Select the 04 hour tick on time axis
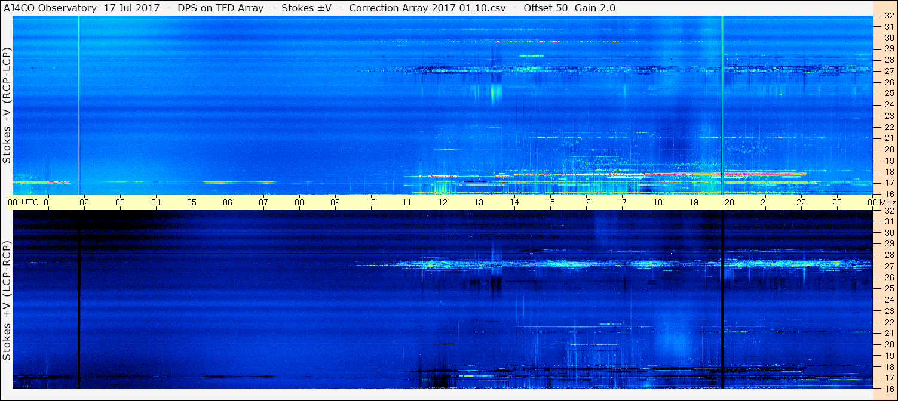The height and width of the screenshot is (401, 898). pos(156,202)
